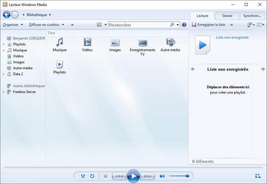Image resolution: width=267 pixels, height=184 pixels.
Task: Click the Liste non enregistrée link
Action: (232, 37)
